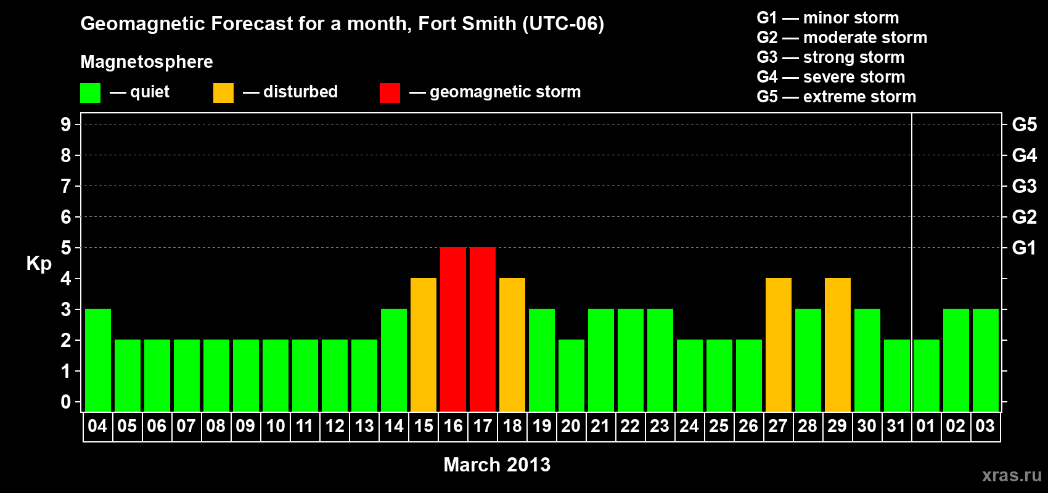Click the G1 label on right axis

point(1024,248)
